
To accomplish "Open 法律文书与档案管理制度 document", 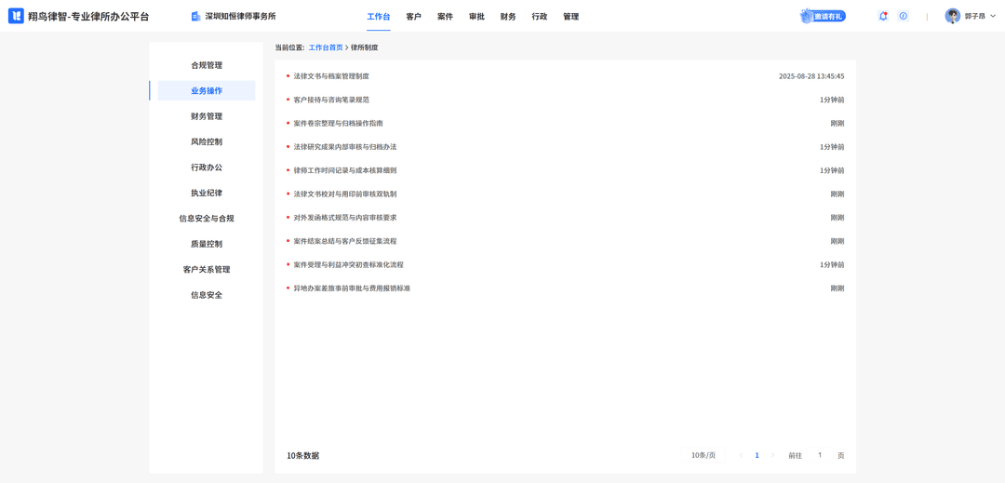I will (331, 76).
